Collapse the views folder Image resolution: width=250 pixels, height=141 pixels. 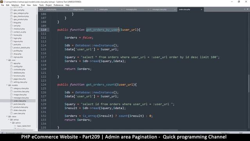click(x=7, y=117)
